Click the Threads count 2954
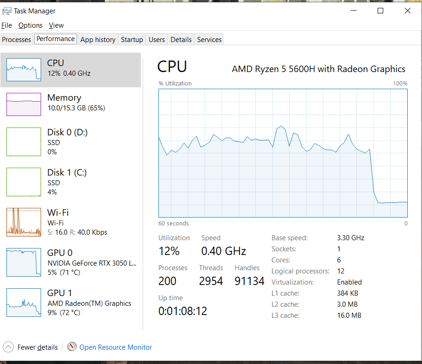 (x=211, y=281)
